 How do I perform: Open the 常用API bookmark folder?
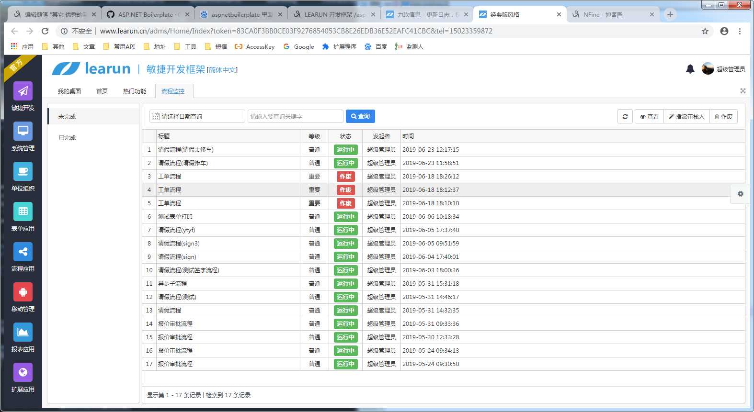[x=119, y=46]
